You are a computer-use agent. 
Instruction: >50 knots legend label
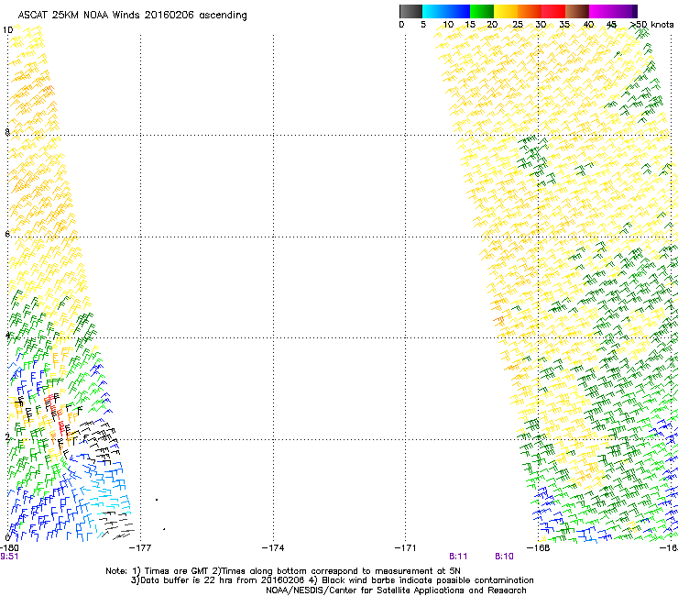651,25
